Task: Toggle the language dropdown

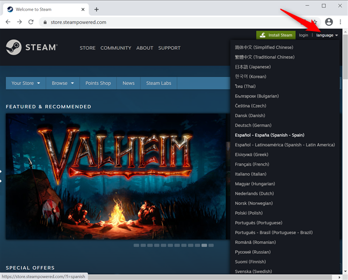Action: [x=327, y=35]
